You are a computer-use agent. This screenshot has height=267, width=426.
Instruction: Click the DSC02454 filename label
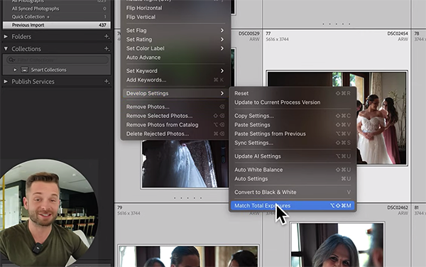click(x=398, y=33)
